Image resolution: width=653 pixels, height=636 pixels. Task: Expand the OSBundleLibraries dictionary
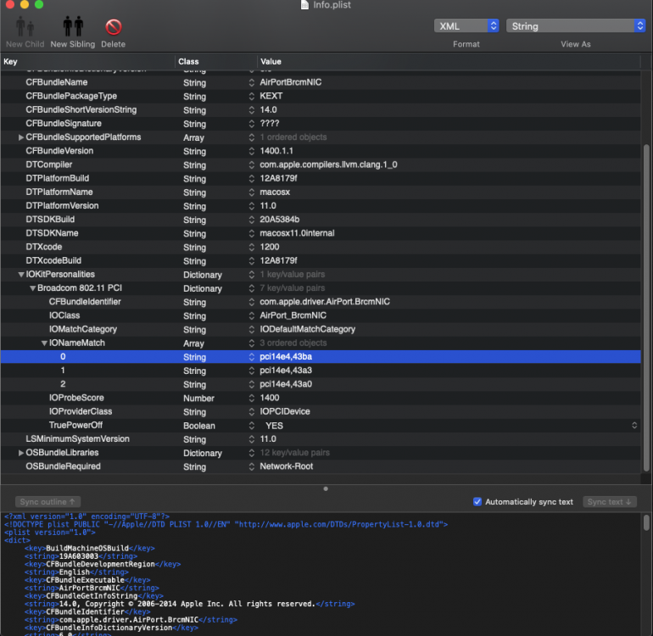21,453
